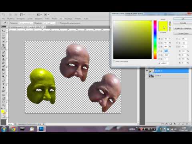Click the Librerie colori button
Viewport: 192px width, 144px height.
pos(183,34)
